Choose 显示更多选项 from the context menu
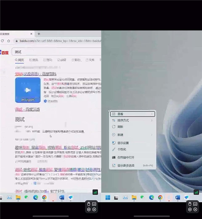Viewport: 202px width, 219px height. click(x=133, y=166)
